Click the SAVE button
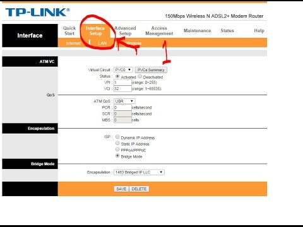The height and width of the screenshot is (227, 303). [121, 189]
